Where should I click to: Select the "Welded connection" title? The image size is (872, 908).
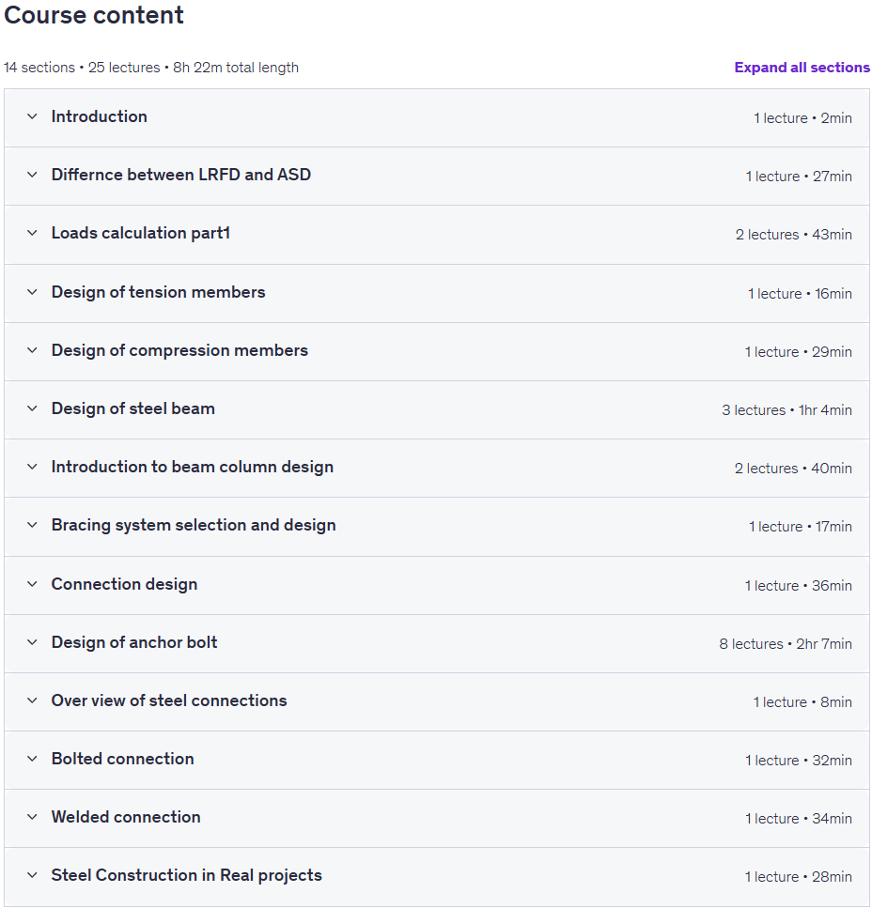tap(126, 817)
